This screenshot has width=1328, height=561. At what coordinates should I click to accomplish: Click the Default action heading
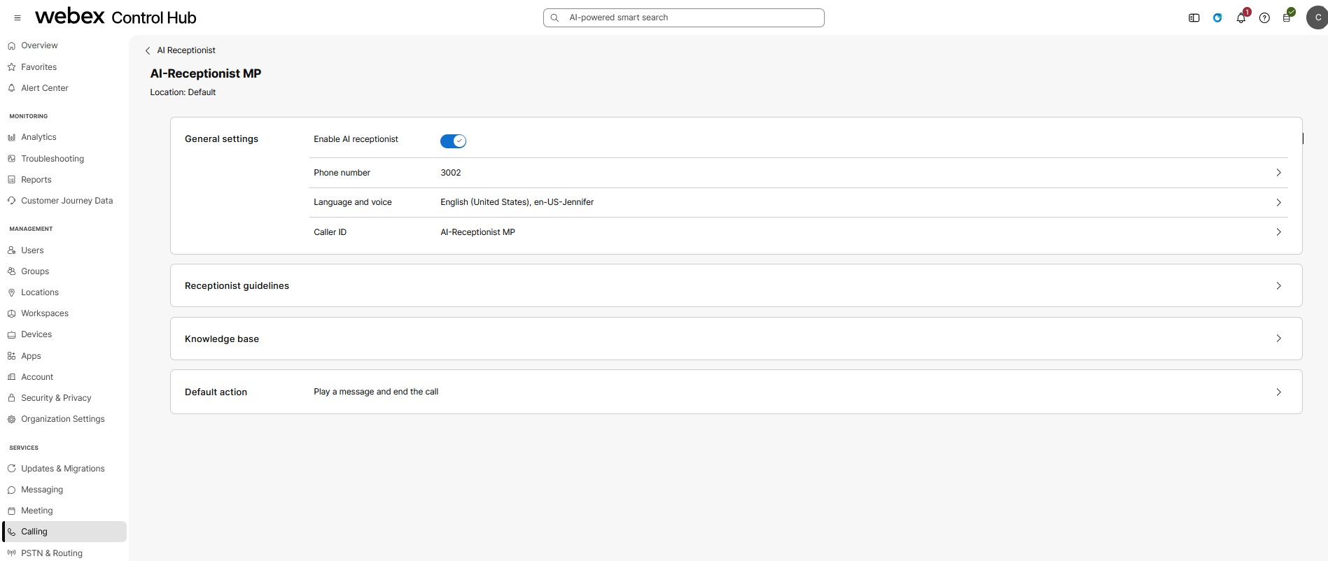[x=216, y=392]
